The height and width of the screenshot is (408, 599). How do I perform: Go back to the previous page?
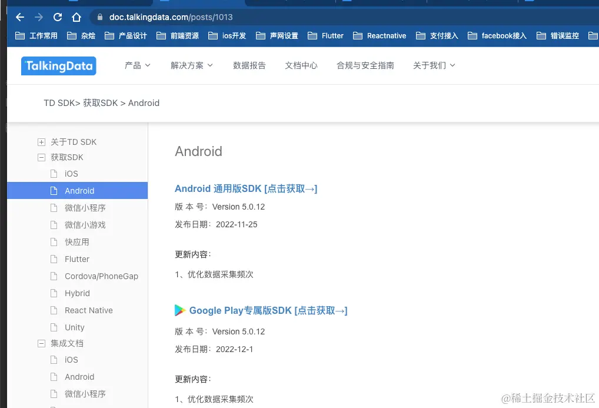[x=20, y=17]
